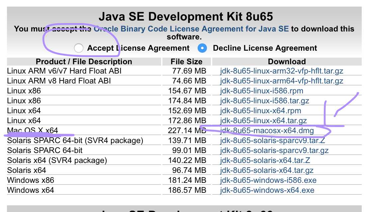The height and width of the screenshot is (212, 376).
Task: Click the 186.57 MB file size cell
Action: (187, 190)
